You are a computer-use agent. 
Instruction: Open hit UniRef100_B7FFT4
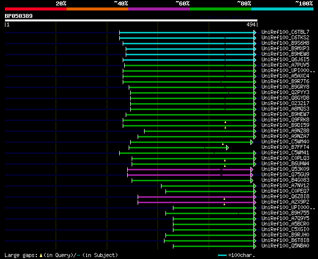point(285,147)
